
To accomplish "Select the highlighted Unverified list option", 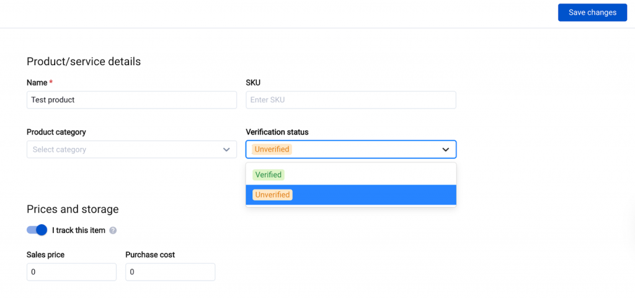I will (272, 195).
